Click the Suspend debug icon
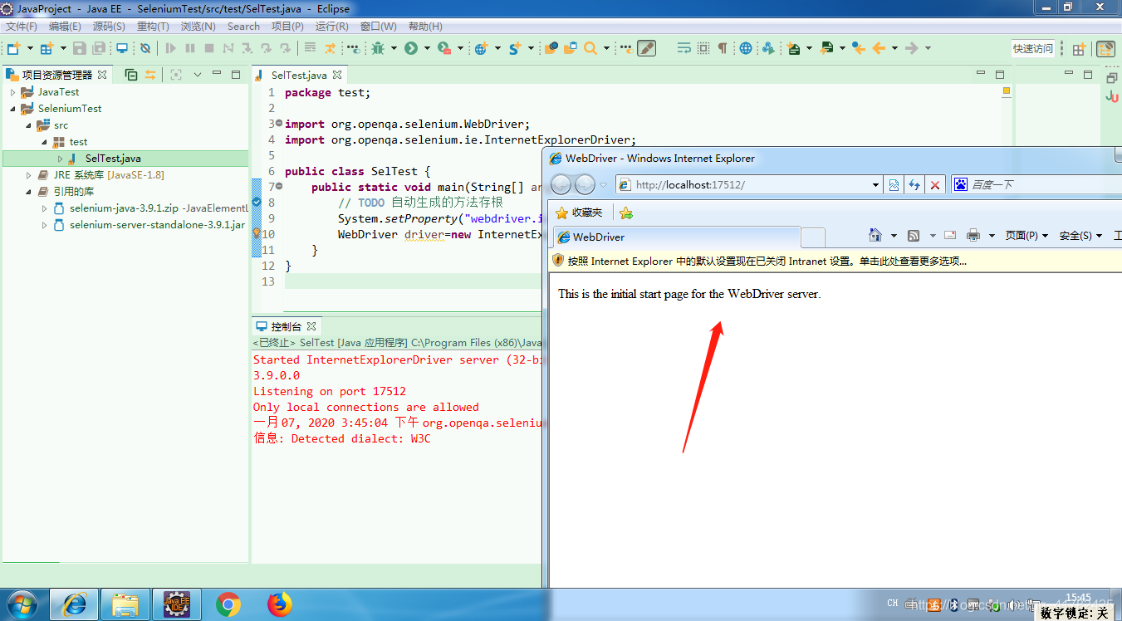The height and width of the screenshot is (621, 1122). 190,48
